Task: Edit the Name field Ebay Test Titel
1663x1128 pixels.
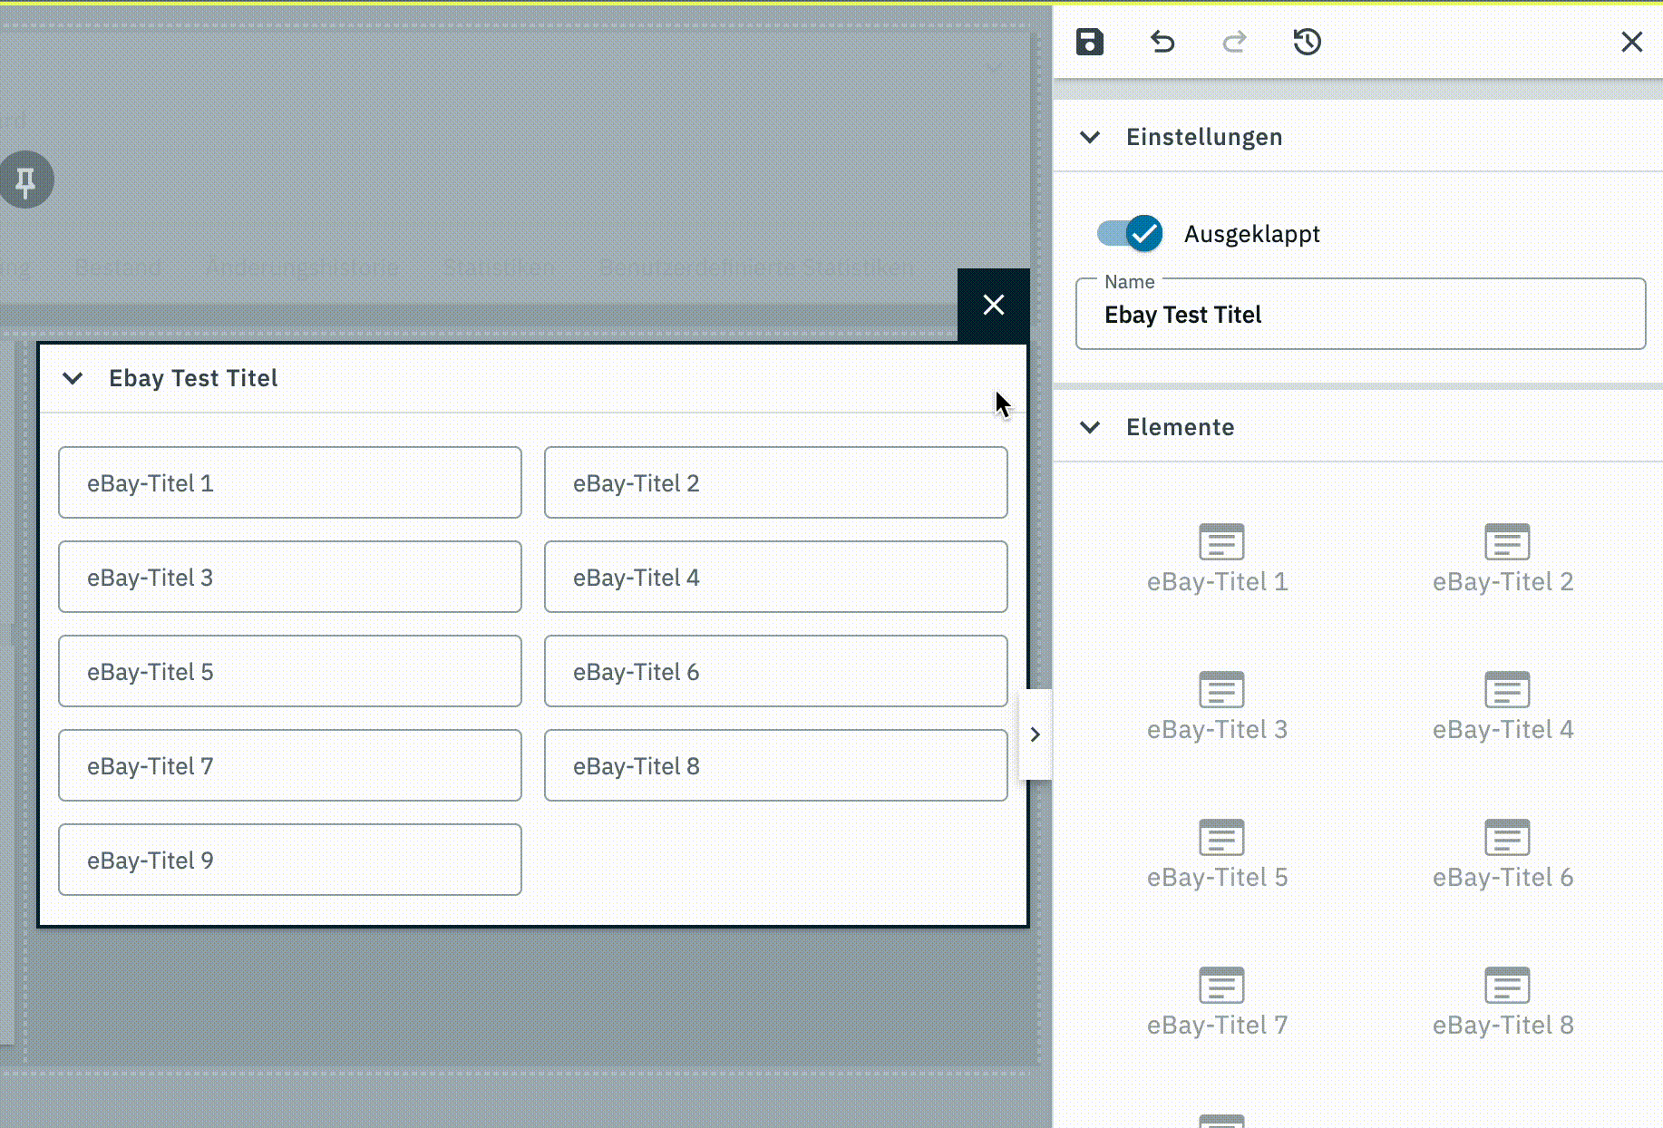Action: (x=1360, y=314)
